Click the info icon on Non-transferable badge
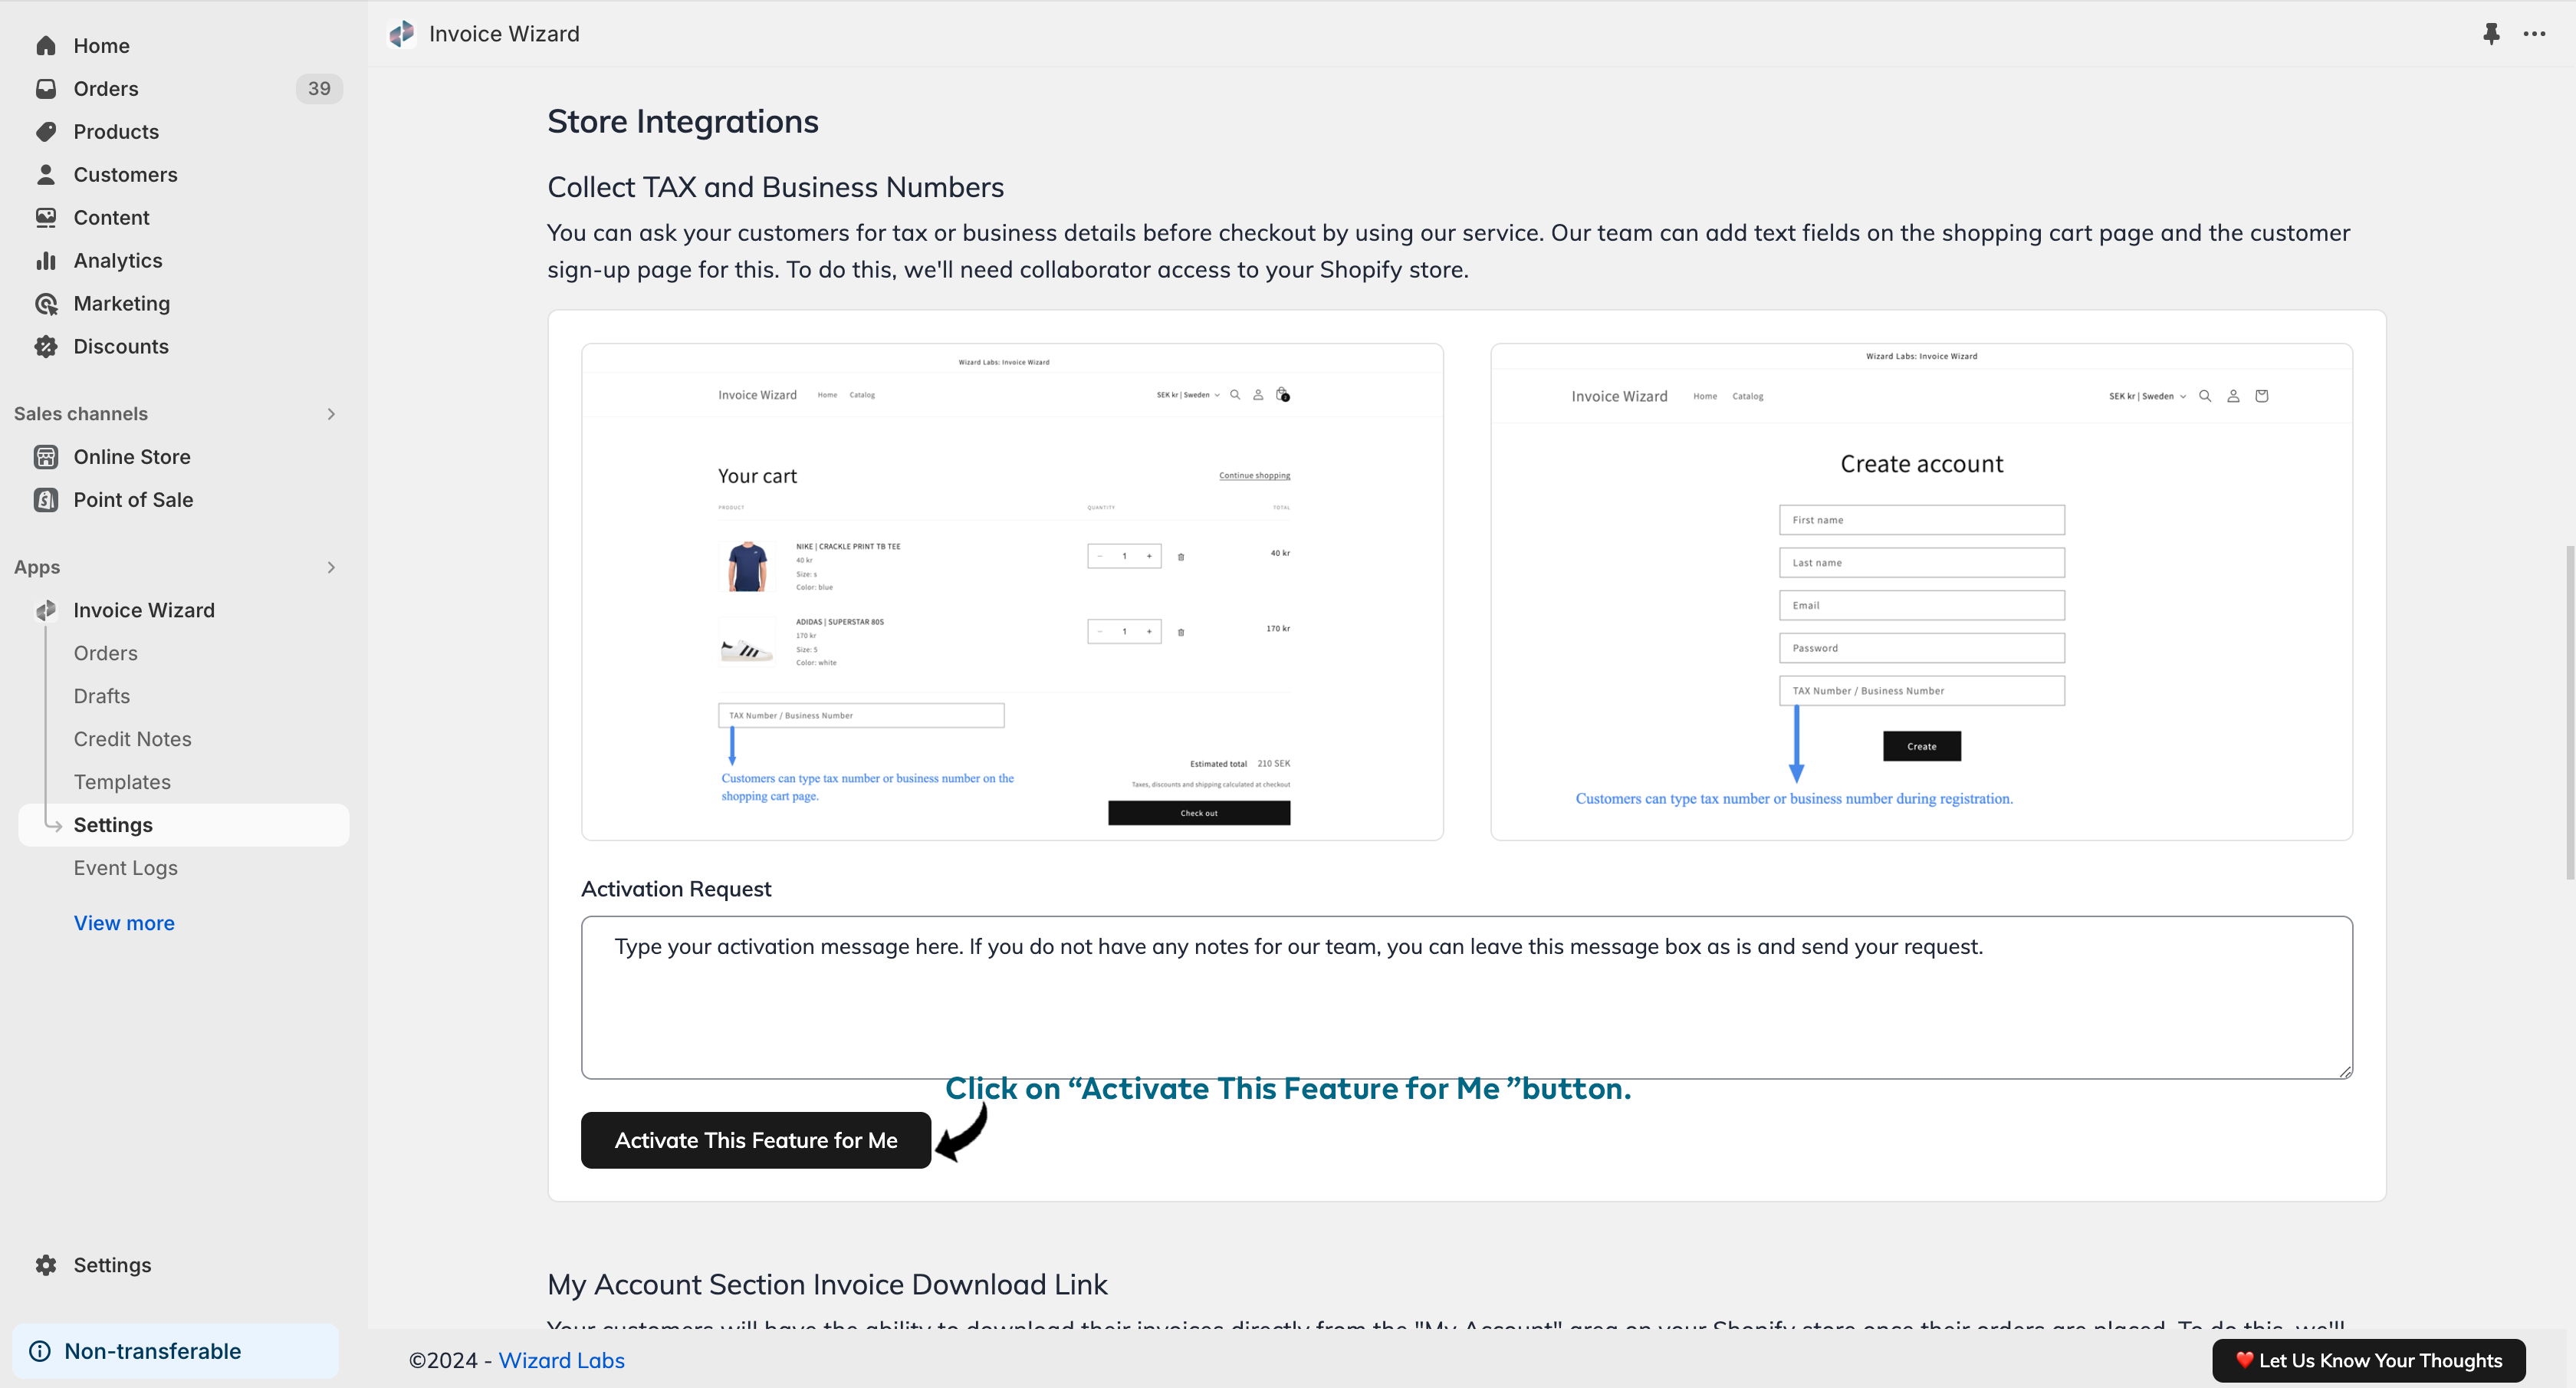 click(x=40, y=1351)
